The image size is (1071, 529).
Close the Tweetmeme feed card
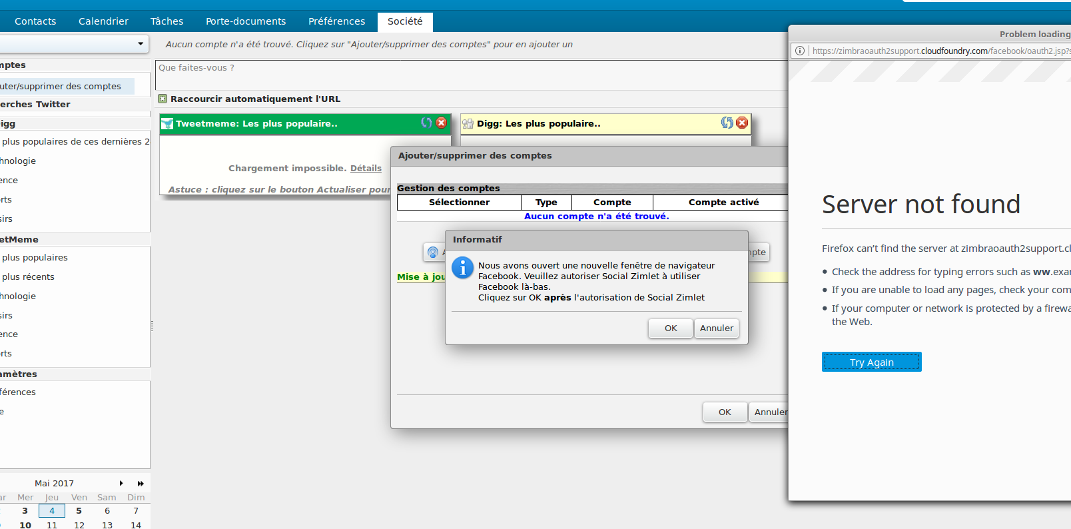point(441,123)
